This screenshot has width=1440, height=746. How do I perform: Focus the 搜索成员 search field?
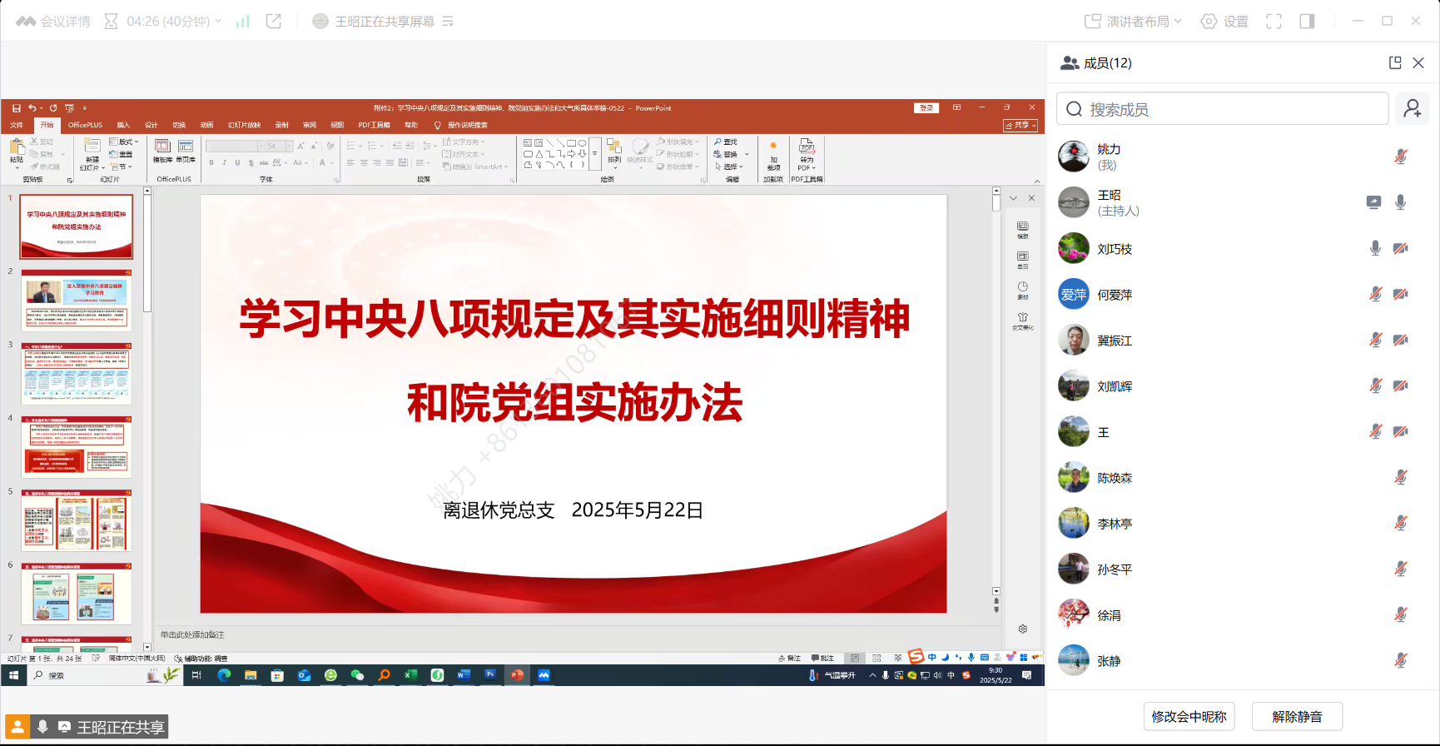(1222, 109)
